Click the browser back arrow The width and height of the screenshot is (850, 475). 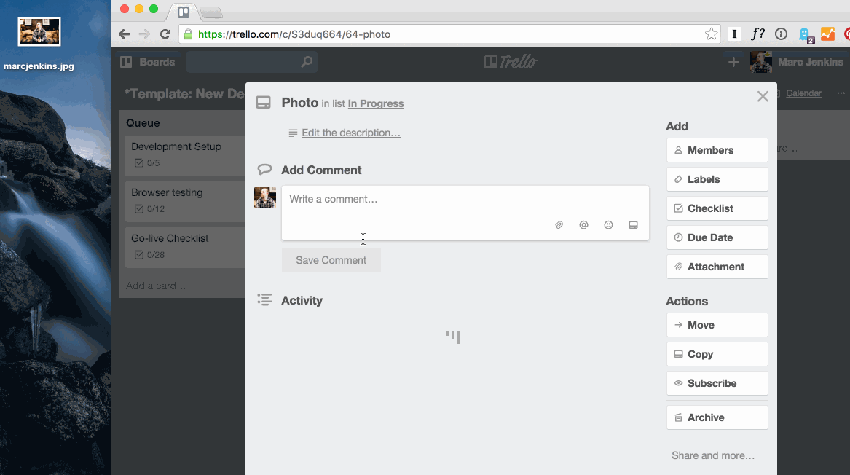point(125,34)
